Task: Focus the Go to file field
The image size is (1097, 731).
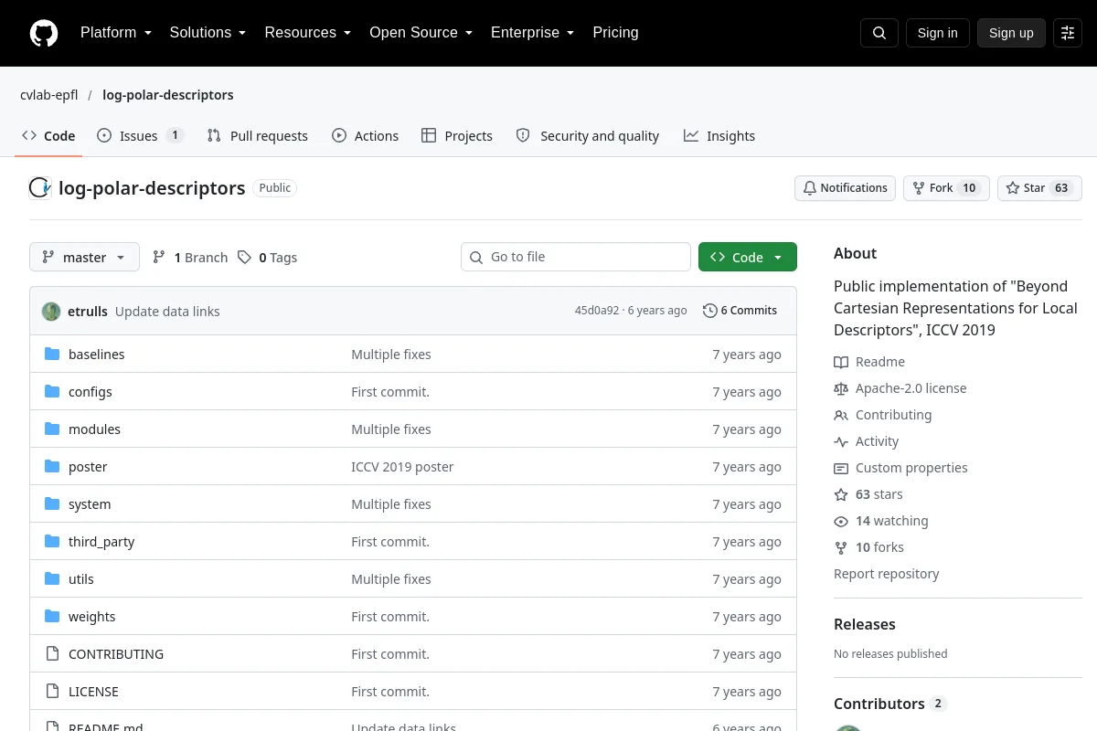Action: point(576,257)
